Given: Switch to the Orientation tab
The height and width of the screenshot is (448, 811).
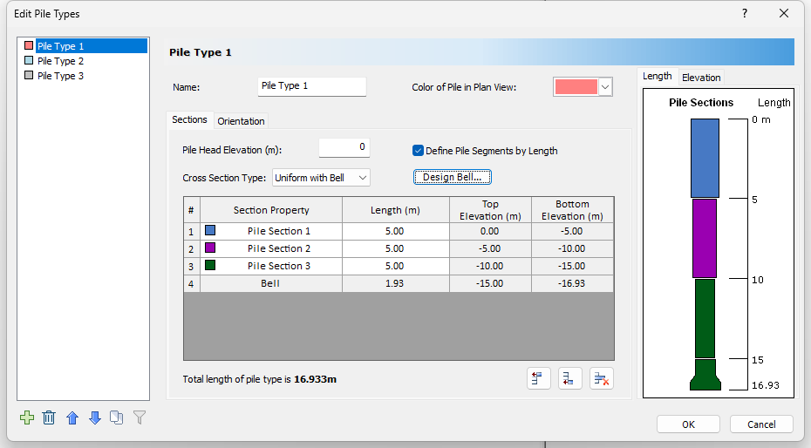Looking at the screenshot, I should pos(241,121).
